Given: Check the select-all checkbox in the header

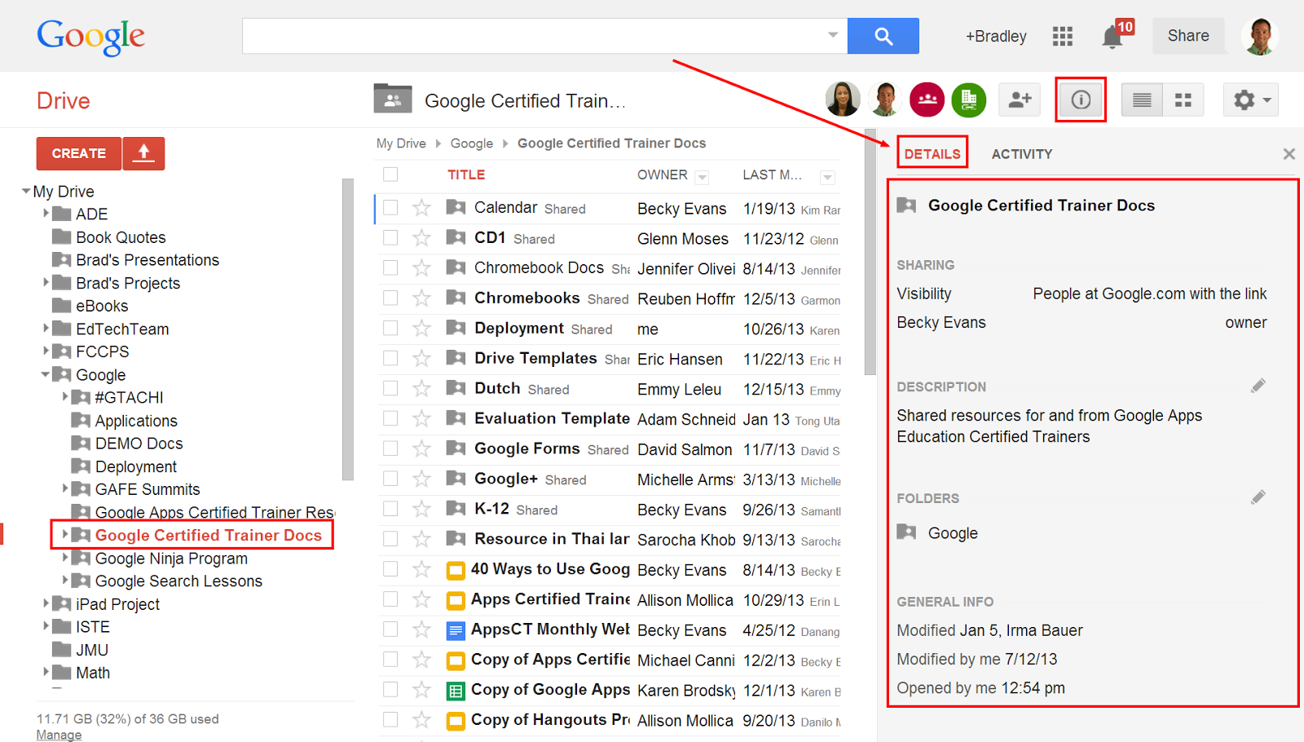Looking at the screenshot, I should [390, 174].
